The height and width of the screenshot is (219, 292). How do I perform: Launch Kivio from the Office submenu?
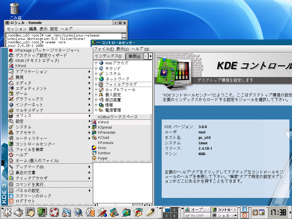121,148
